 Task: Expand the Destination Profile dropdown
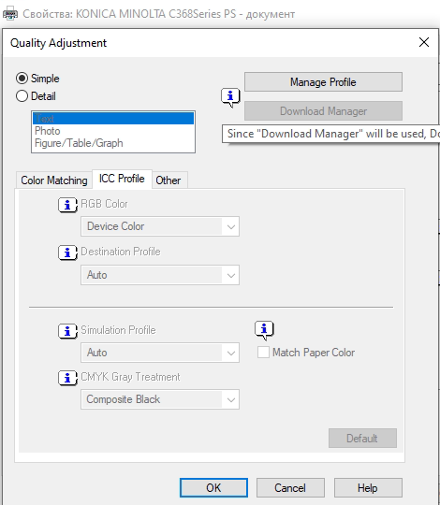160,275
